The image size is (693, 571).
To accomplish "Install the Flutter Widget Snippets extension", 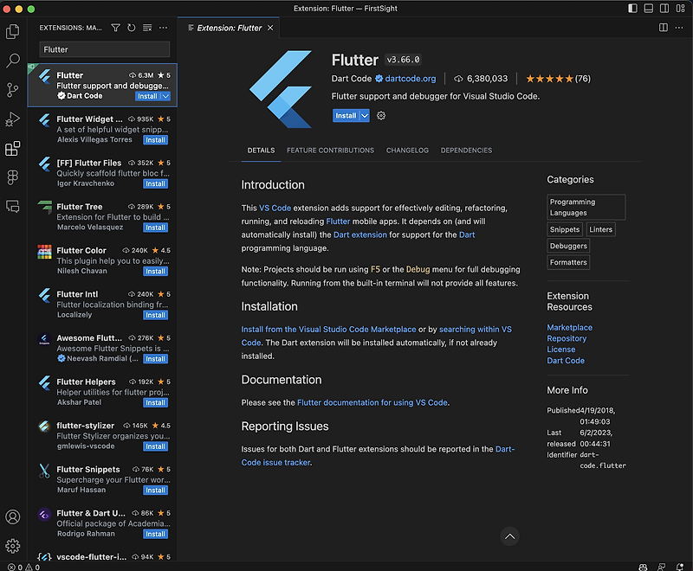I will [x=155, y=139].
